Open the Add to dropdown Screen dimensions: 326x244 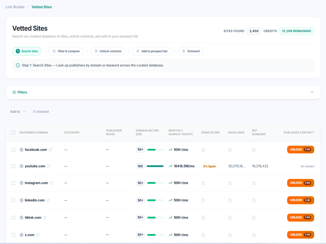point(18,112)
